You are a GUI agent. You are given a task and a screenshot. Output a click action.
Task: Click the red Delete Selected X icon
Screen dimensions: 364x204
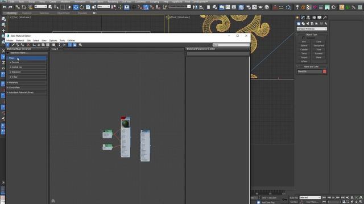click(28, 45)
